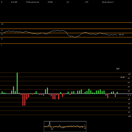Click MR axis label 80
The height and width of the screenshot is (132, 132).
pyautogui.click(x=129, y=78)
